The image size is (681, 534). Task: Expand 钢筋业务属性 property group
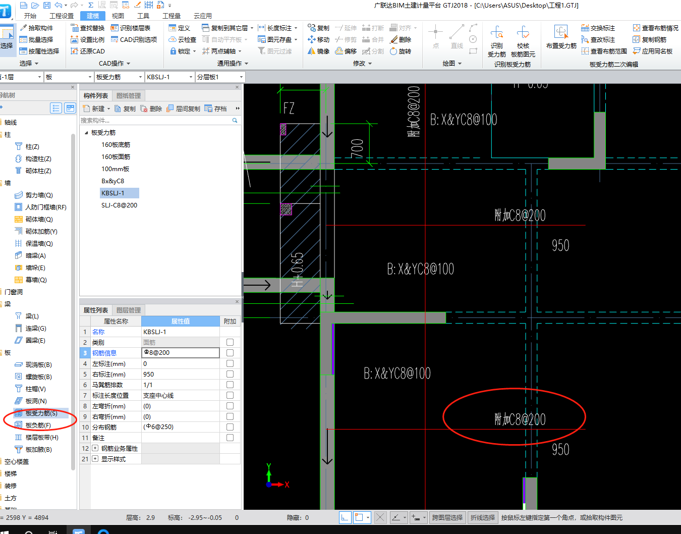tap(95, 448)
